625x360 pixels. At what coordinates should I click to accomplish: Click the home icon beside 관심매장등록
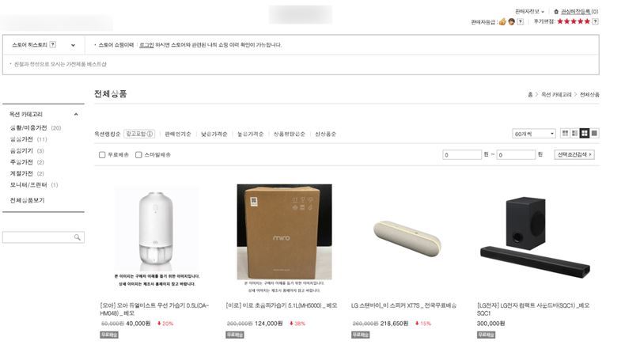[x=556, y=12]
